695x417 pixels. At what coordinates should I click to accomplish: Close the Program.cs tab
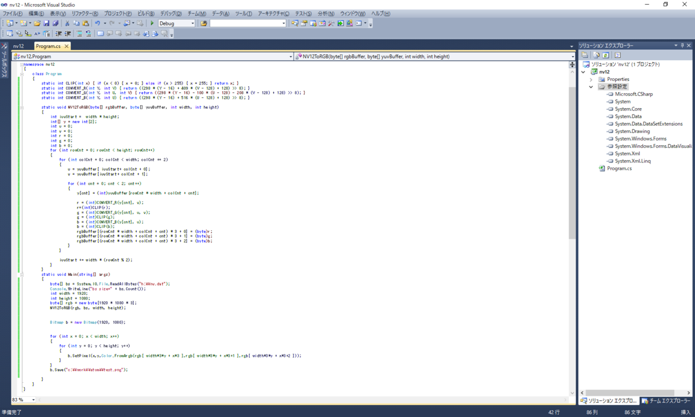coord(67,46)
